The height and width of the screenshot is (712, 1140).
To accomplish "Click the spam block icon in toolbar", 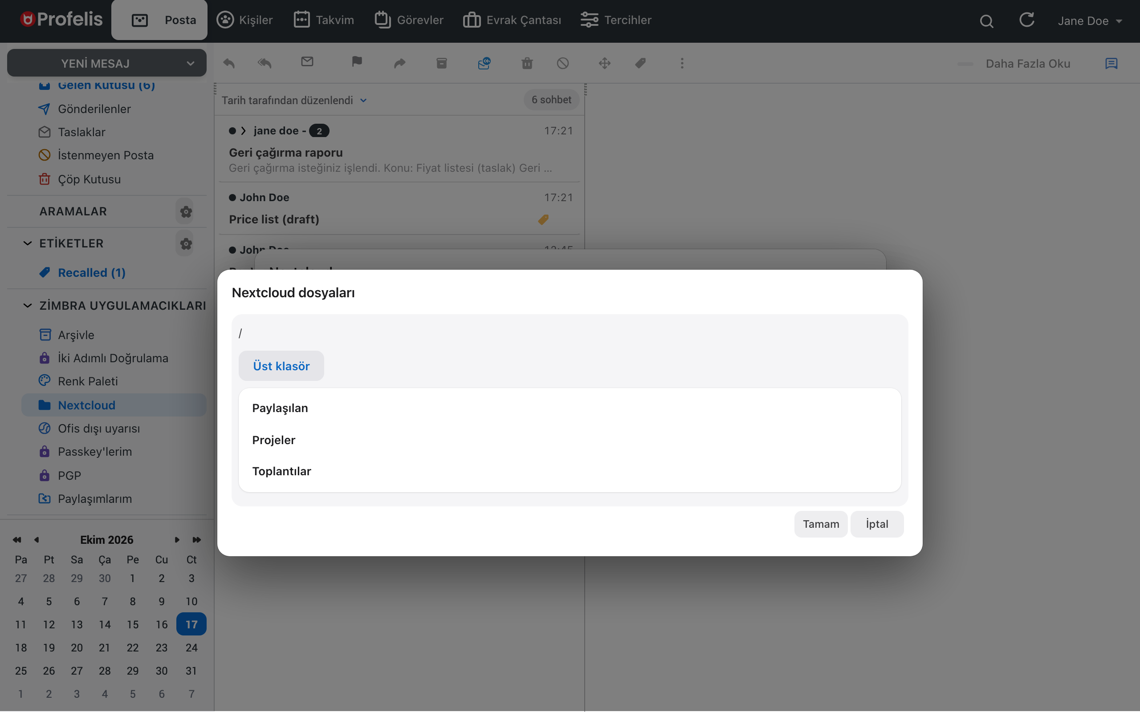I will coord(563,63).
